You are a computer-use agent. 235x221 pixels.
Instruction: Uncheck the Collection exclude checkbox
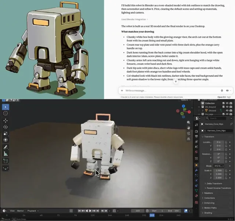224,103
